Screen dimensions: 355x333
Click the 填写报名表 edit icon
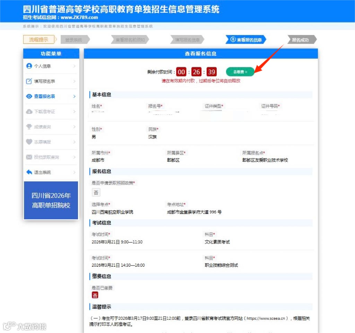coord(29,81)
